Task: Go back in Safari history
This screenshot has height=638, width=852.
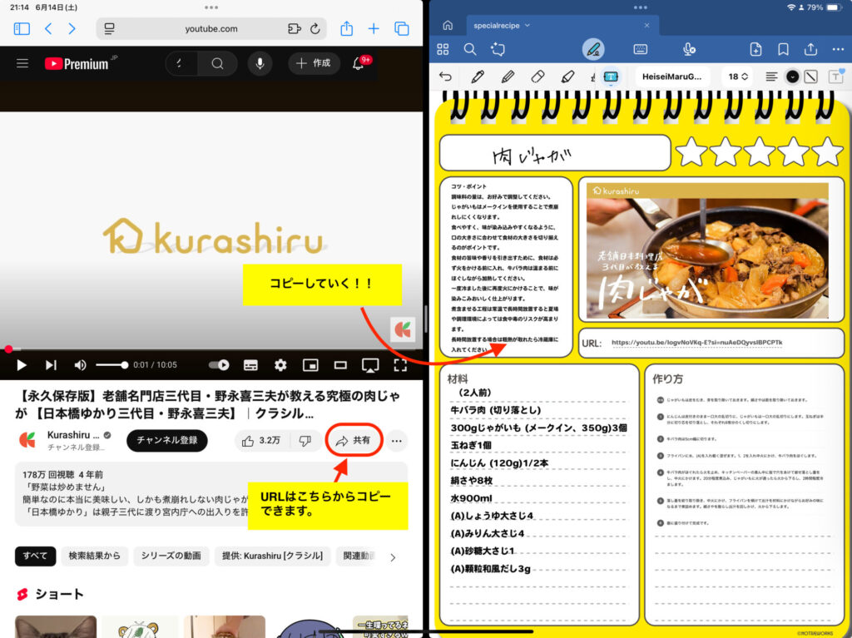Action: (48, 29)
